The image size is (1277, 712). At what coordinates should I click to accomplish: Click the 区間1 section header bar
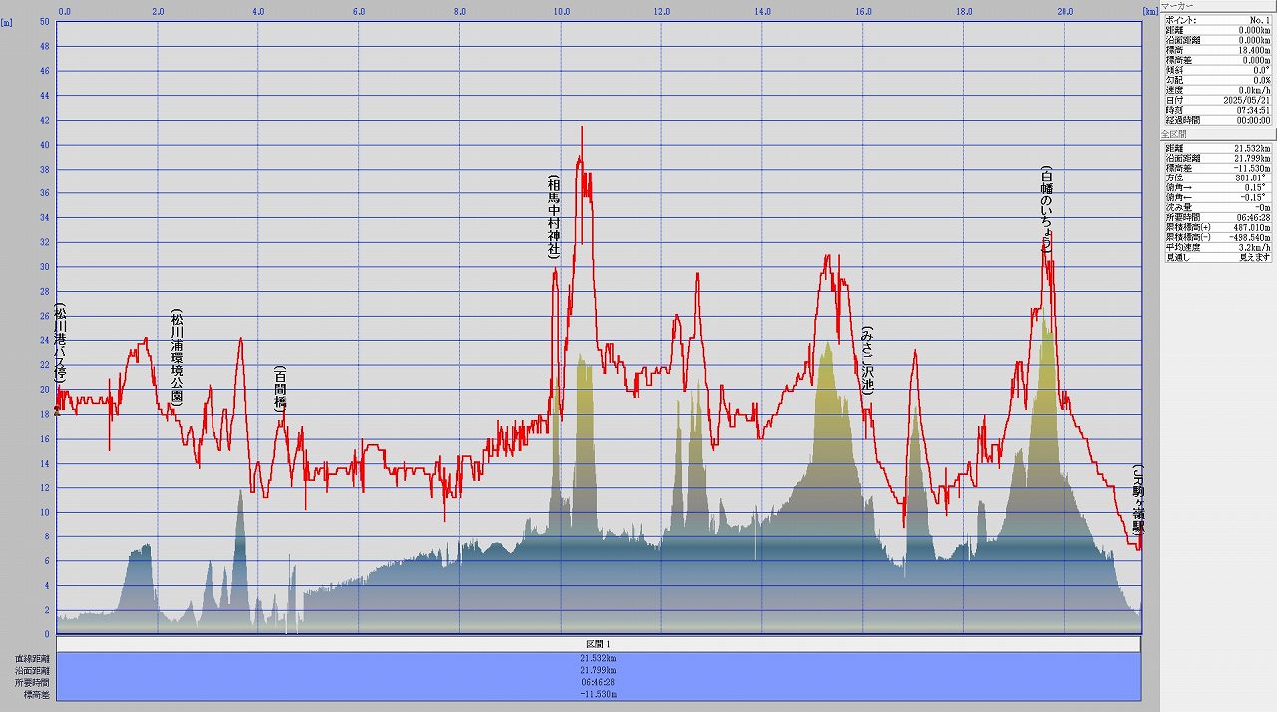click(599, 644)
